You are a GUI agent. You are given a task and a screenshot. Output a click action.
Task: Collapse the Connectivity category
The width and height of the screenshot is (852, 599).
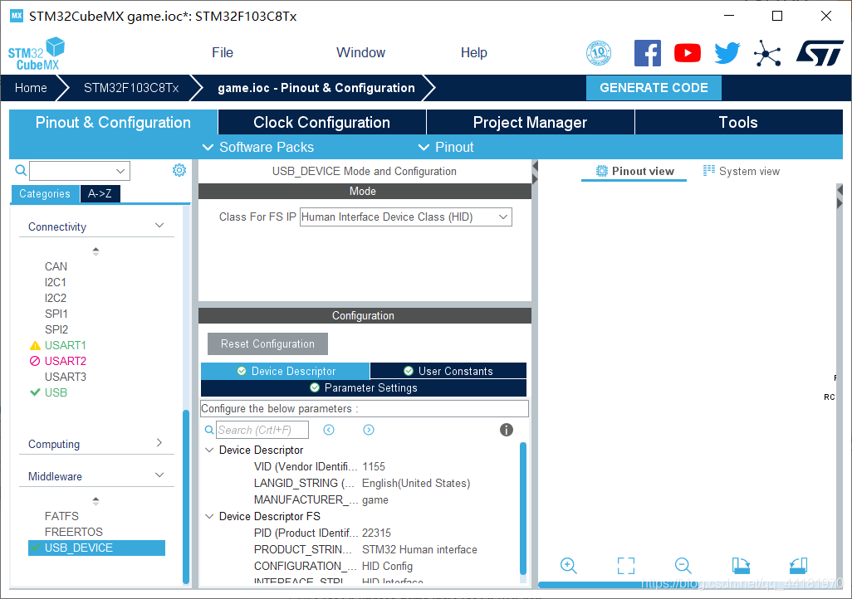click(x=159, y=226)
